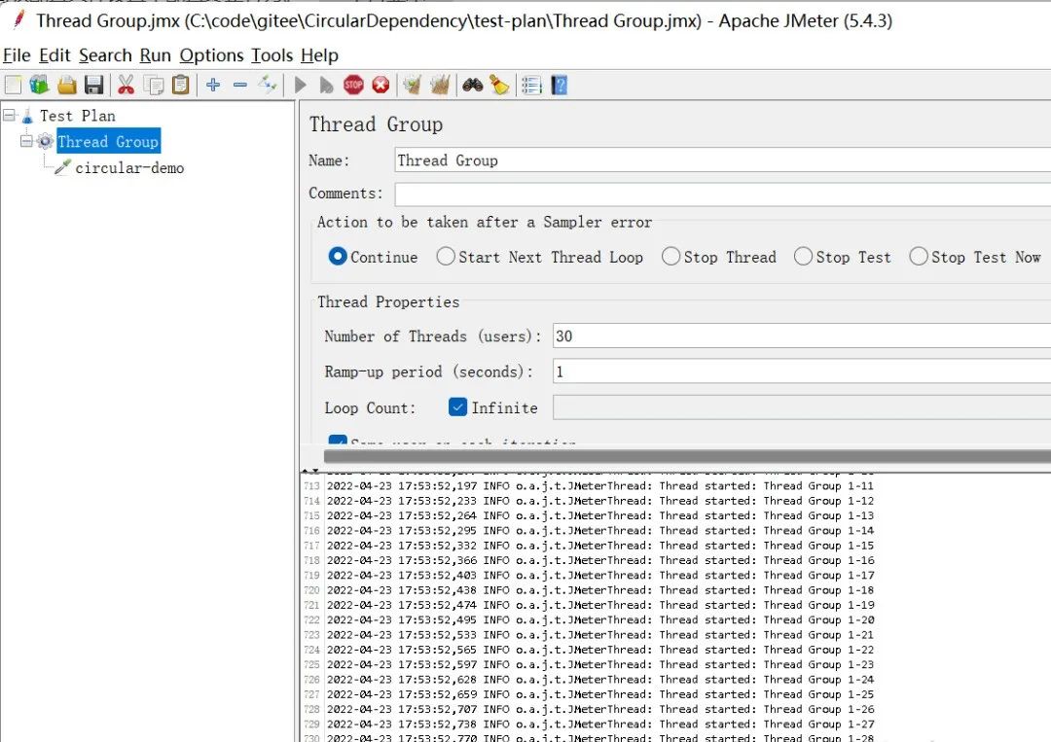Viewport: 1051px width, 742px height.
Task: Click log line for Thread Group 1-11
Action: click(x=599, y=486)
